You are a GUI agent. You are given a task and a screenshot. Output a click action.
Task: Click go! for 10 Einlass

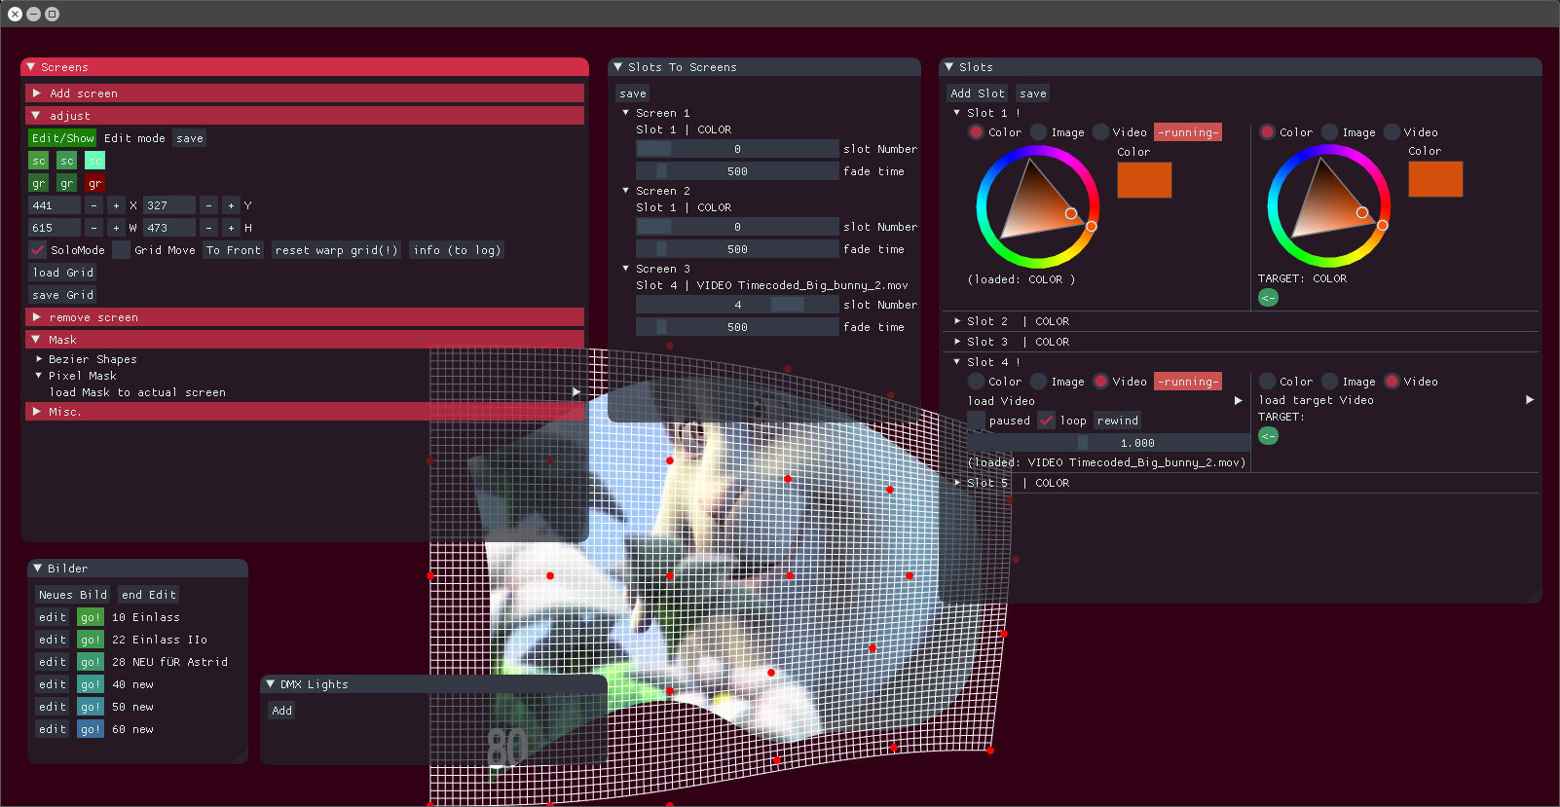click(x=91, y=617)
